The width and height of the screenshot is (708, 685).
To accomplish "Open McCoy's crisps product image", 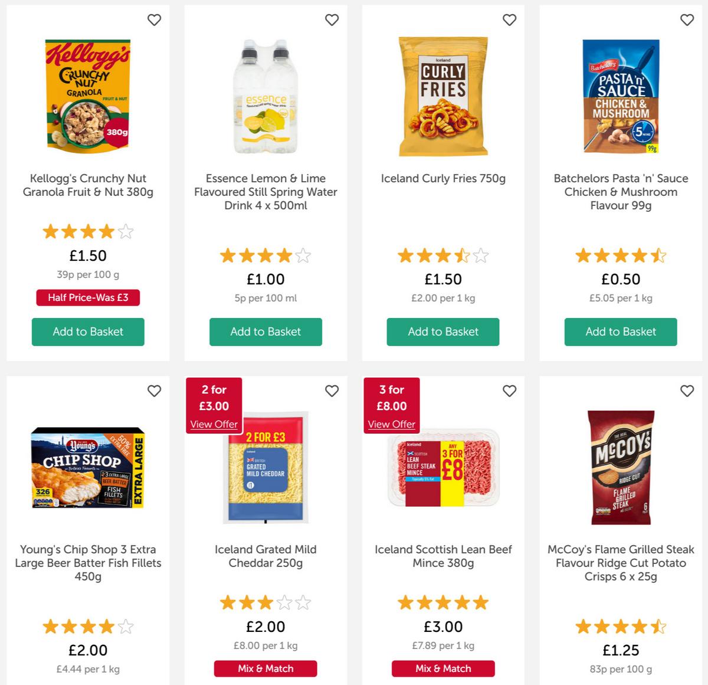I will 621,467.
